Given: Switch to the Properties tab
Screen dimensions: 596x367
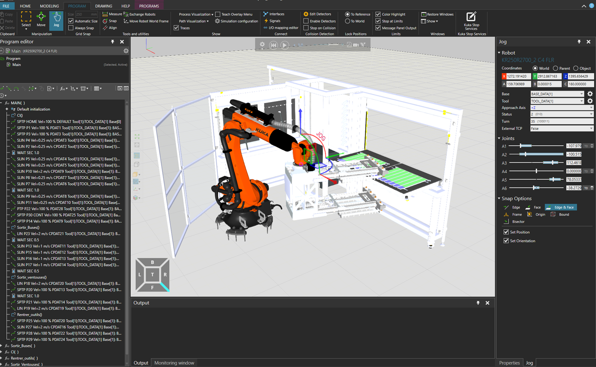Looking at the screenshot, I should (x=510, y=363).
